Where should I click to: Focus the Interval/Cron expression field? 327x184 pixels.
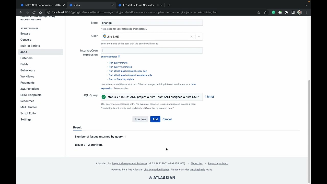[152, 51]
